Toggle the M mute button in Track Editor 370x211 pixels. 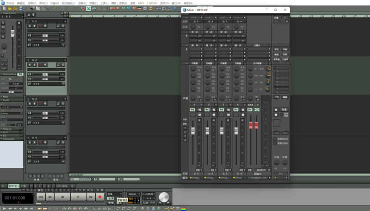click(3, 27)
